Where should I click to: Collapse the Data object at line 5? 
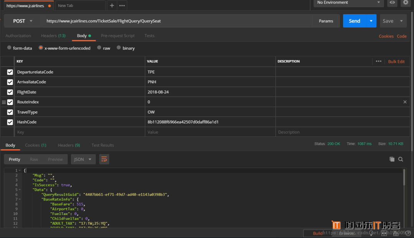(x=20, y=190)
